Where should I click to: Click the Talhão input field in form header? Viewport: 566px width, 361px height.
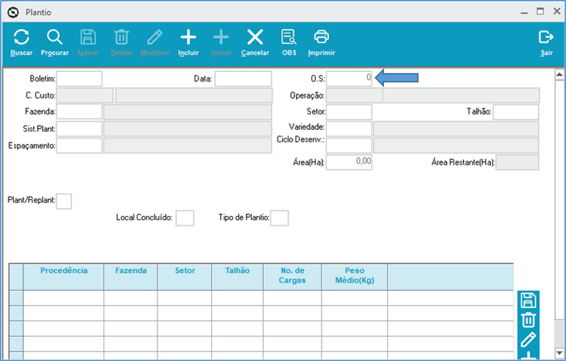tap(516, 112)
